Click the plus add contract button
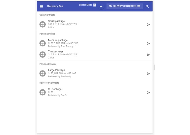 click(x=101, y=7)
